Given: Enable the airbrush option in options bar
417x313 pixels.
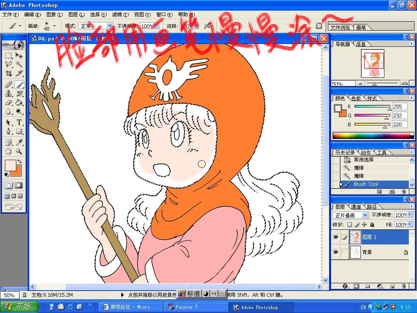Looking at the screenshot, I should click(207, 26).
